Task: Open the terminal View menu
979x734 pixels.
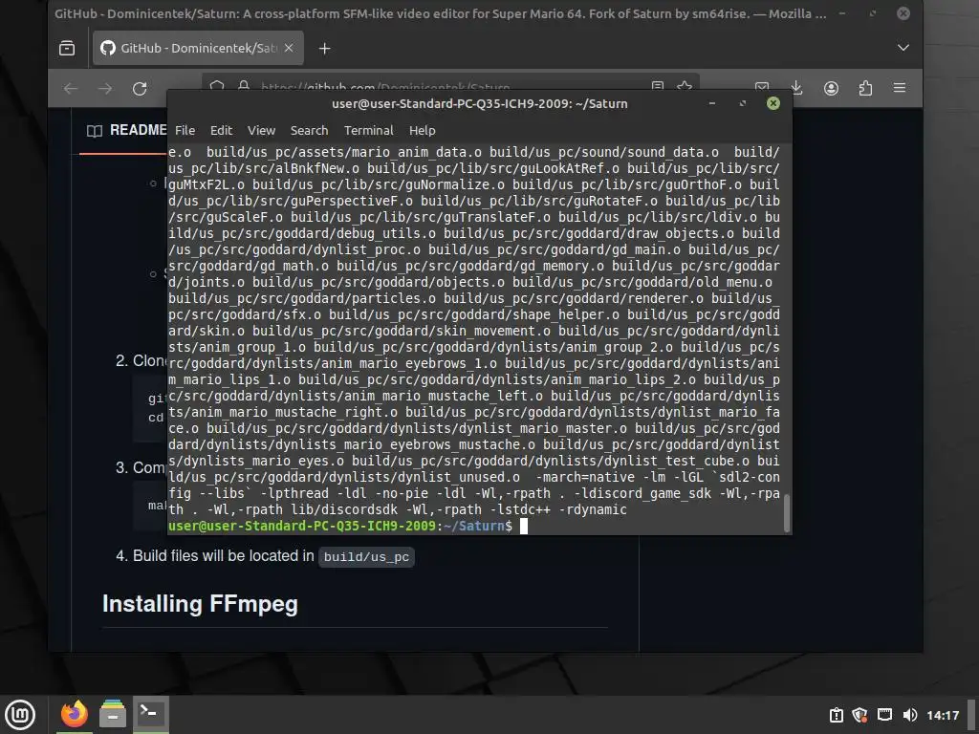Action: (261, 130)
